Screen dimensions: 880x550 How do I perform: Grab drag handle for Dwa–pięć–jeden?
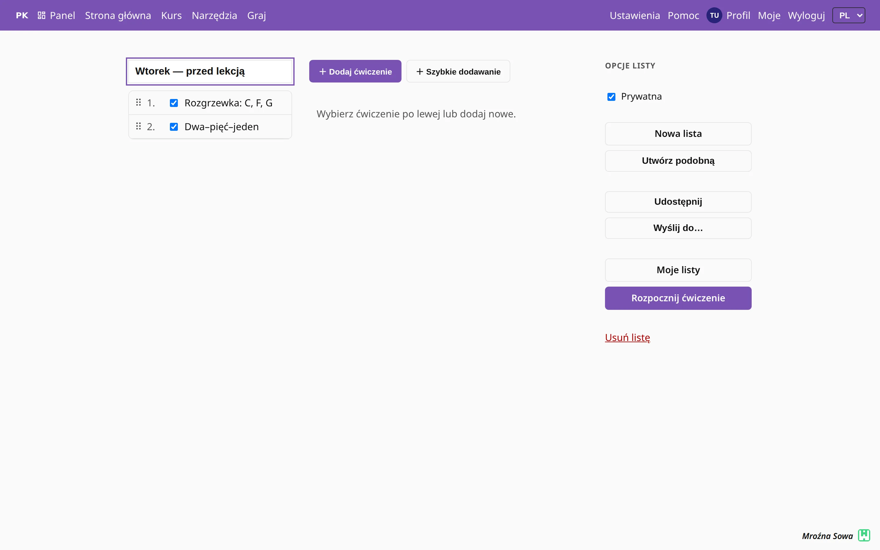pos(138,127)
